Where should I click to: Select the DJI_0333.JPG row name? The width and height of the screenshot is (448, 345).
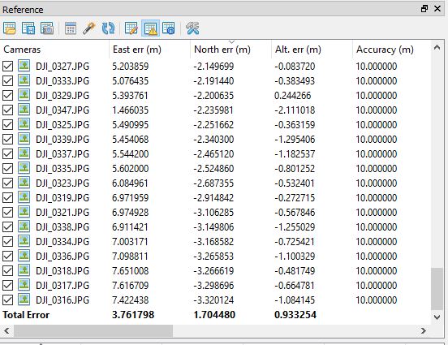click(62, 81)
